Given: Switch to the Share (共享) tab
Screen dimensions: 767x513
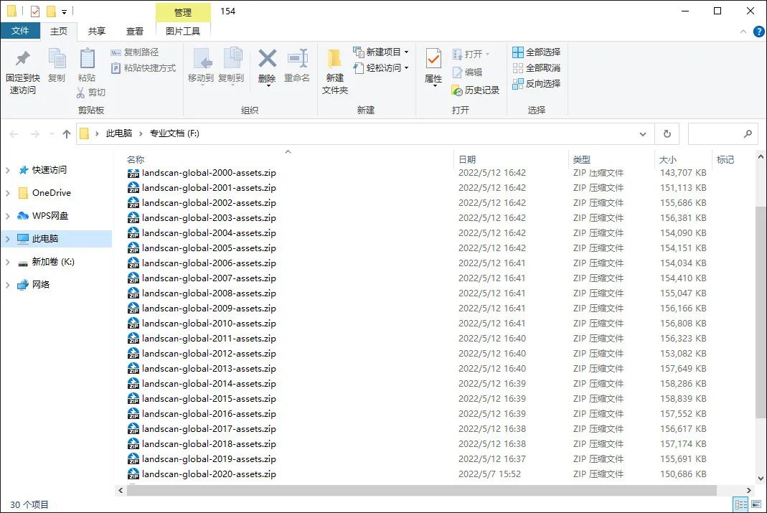Looking at the screenshot, I should [96, 32].
